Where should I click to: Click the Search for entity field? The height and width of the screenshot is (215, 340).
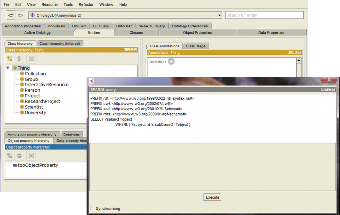tap(264, 15)
